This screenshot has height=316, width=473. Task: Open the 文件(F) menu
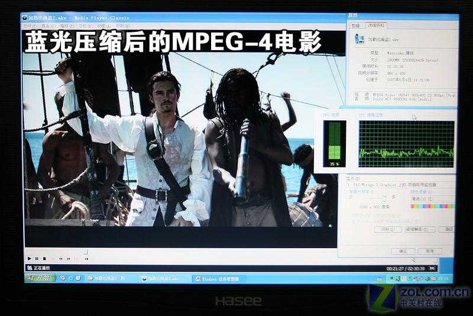pyautogui.click(x=30, y=26)
